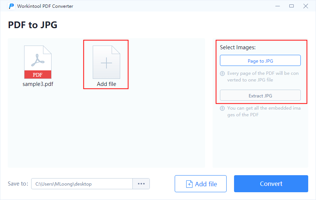Click the Workintool logo in title bar

click(x=11, y=6)
